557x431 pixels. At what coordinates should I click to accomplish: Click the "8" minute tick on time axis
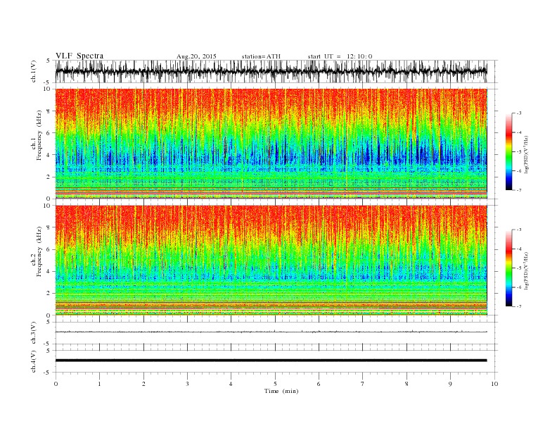click(406, 384)
